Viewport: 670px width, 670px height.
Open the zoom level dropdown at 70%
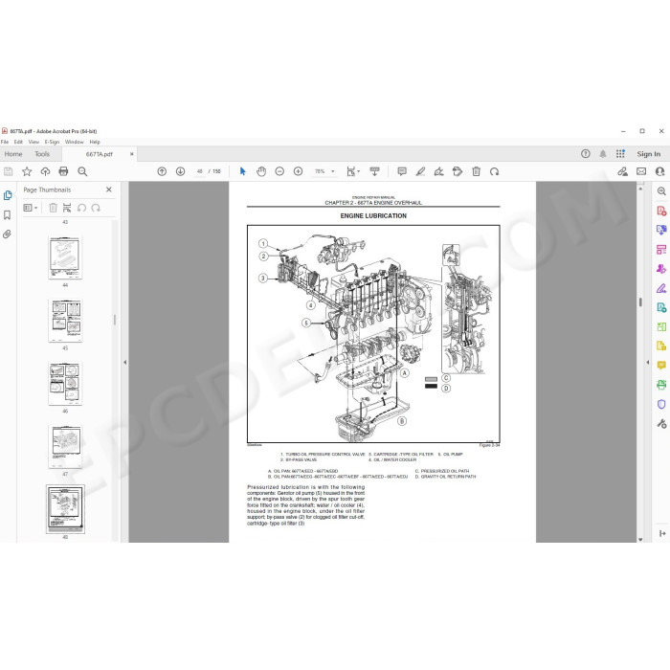(x=333, y=171)
